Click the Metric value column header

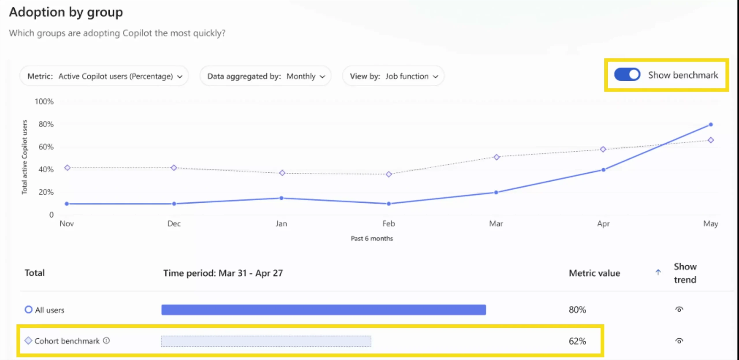[594, 273]
